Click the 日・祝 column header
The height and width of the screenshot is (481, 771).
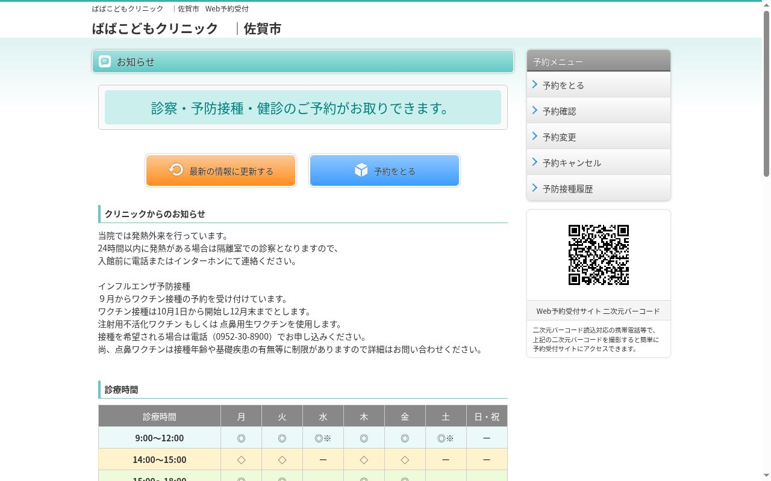pos(487,416)
